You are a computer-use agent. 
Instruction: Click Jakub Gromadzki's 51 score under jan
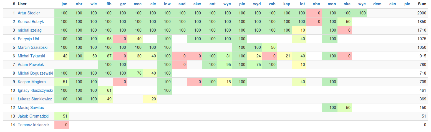62,116
